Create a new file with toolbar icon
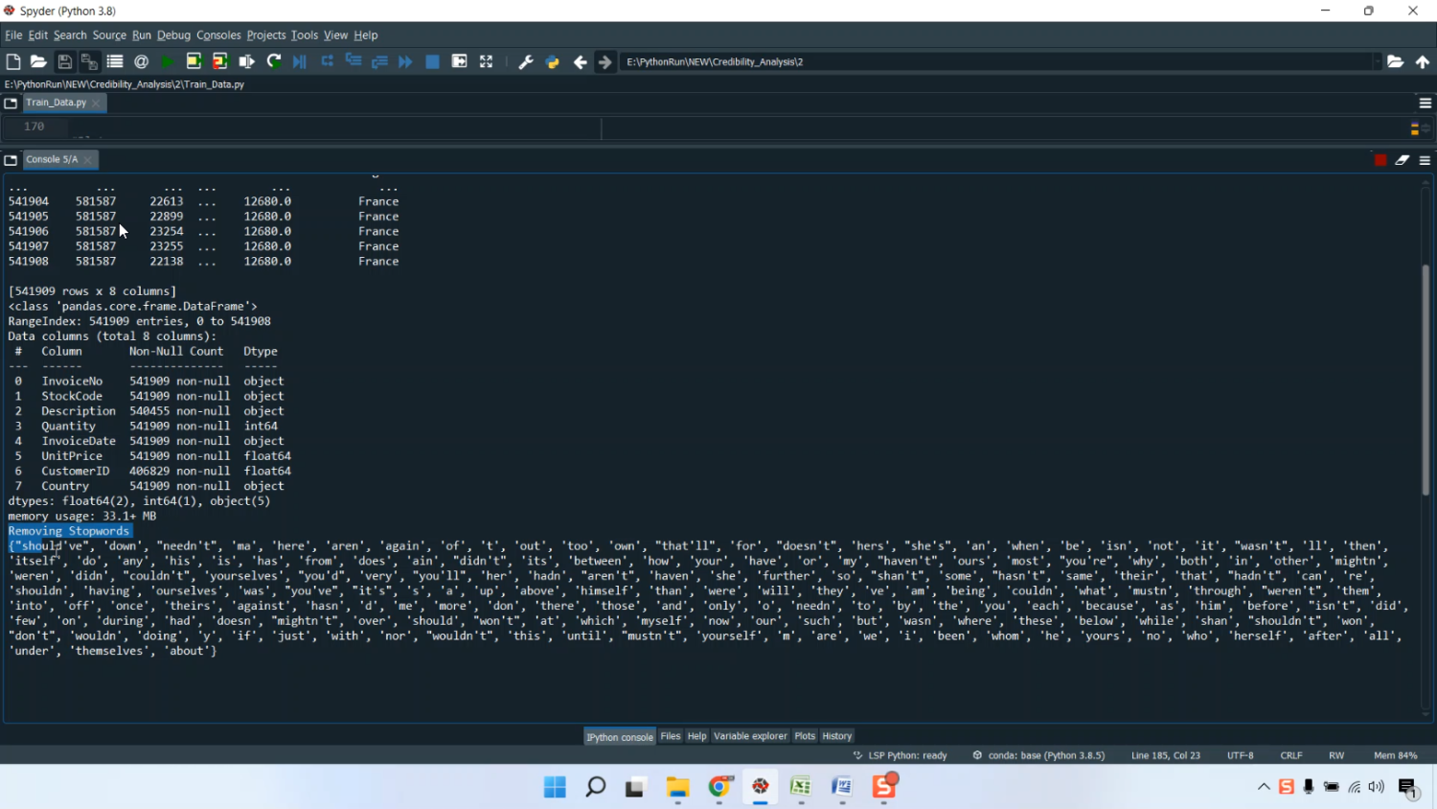This screenshot has width=1437, height=809. (12, 61)
